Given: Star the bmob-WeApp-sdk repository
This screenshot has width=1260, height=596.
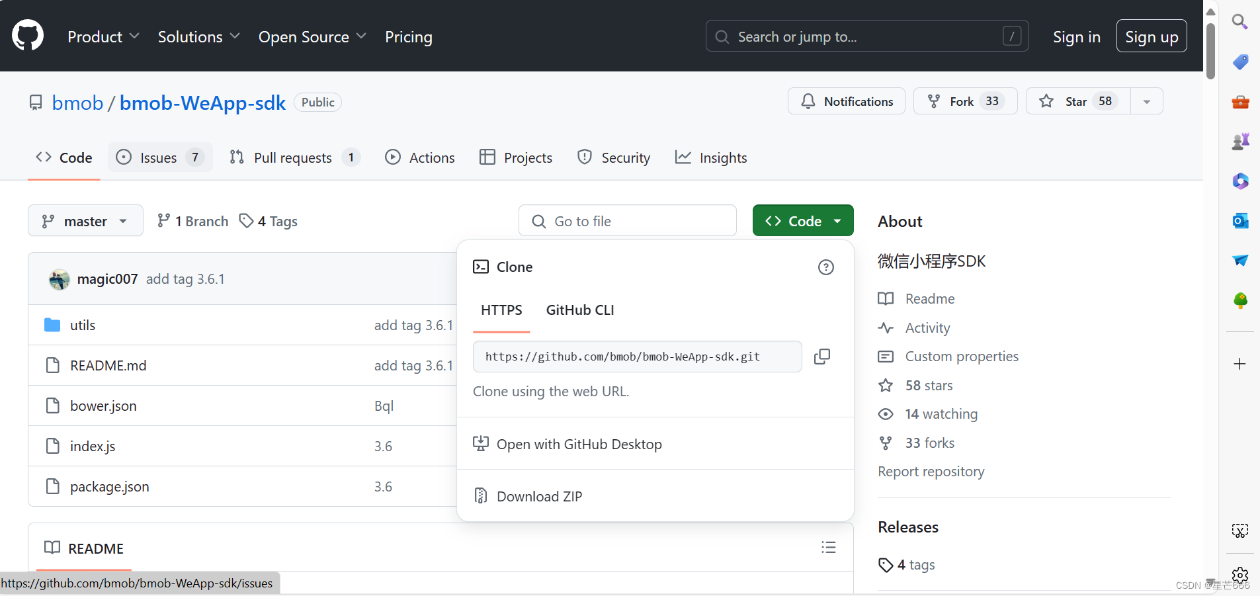Looking at the screenshot, I should (1078, 101).
